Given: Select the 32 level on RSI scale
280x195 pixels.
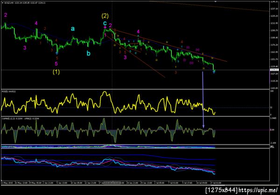Looking at the screenshot, I should click(x=271, y=108).
